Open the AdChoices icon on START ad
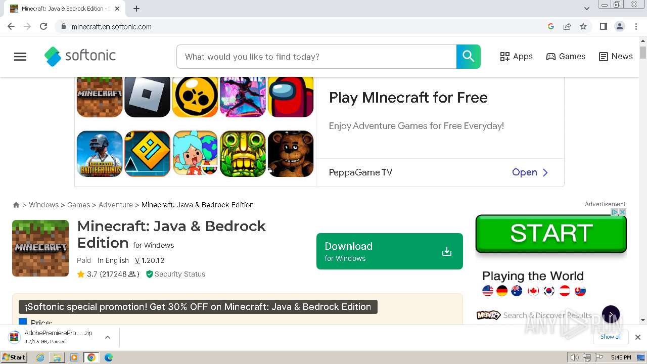Screen dimensions: 647x364 [615, 212]
